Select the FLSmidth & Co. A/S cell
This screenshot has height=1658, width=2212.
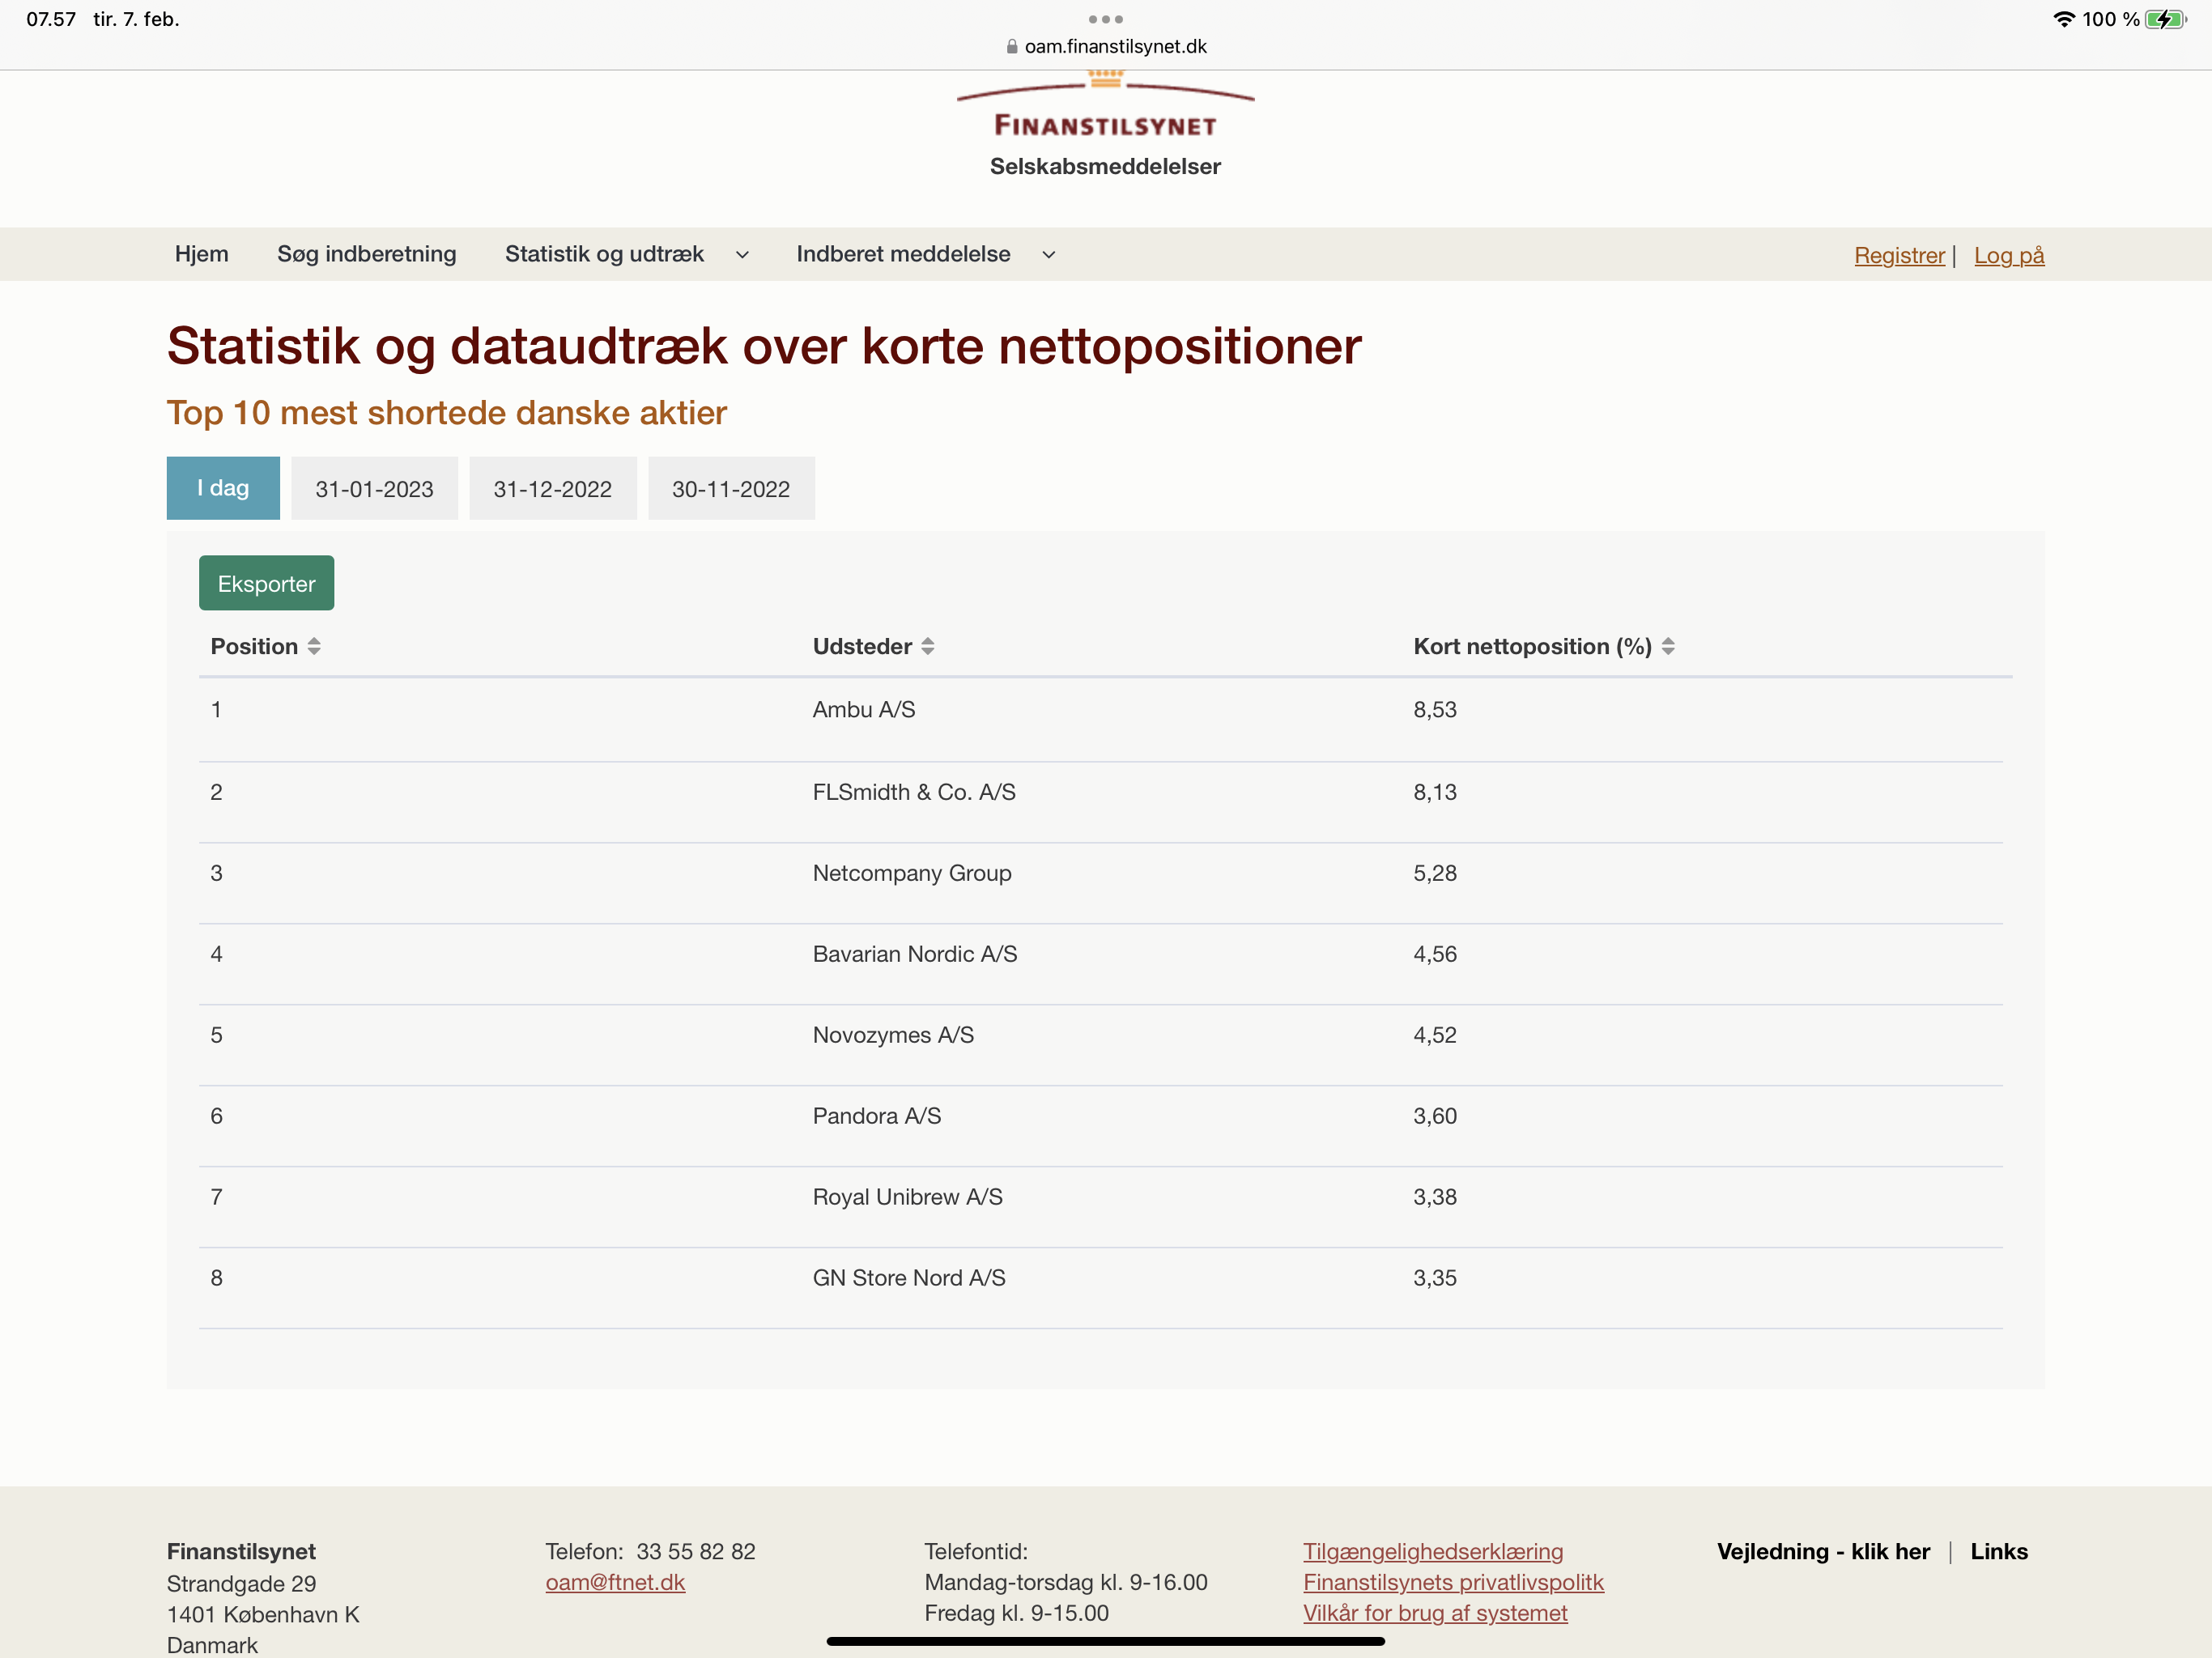(x=914, y=792)
